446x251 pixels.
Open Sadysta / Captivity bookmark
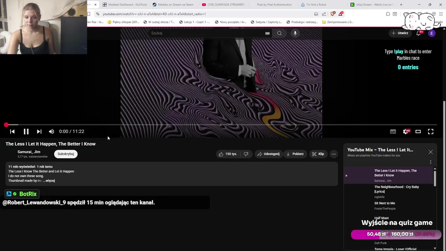click(266, 22)
